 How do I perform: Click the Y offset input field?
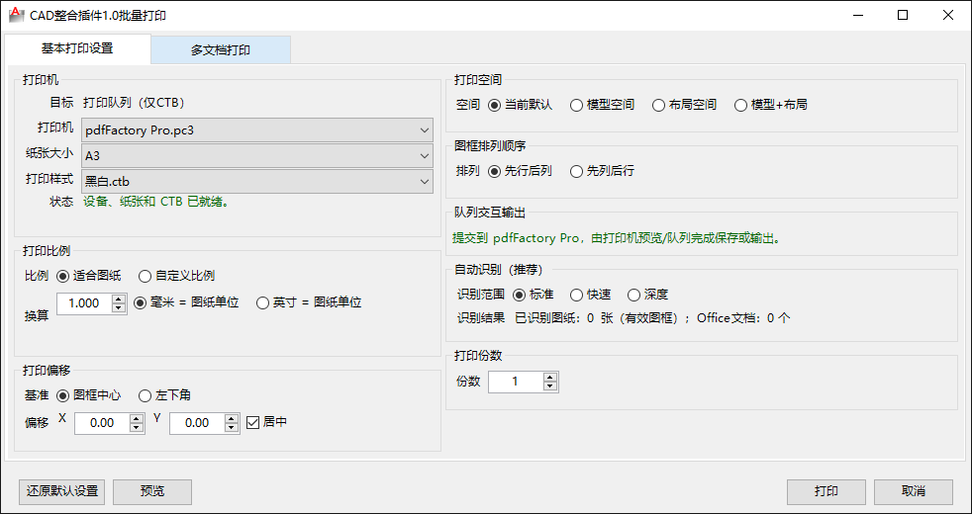pyautogui.click(x=197, y=423)
